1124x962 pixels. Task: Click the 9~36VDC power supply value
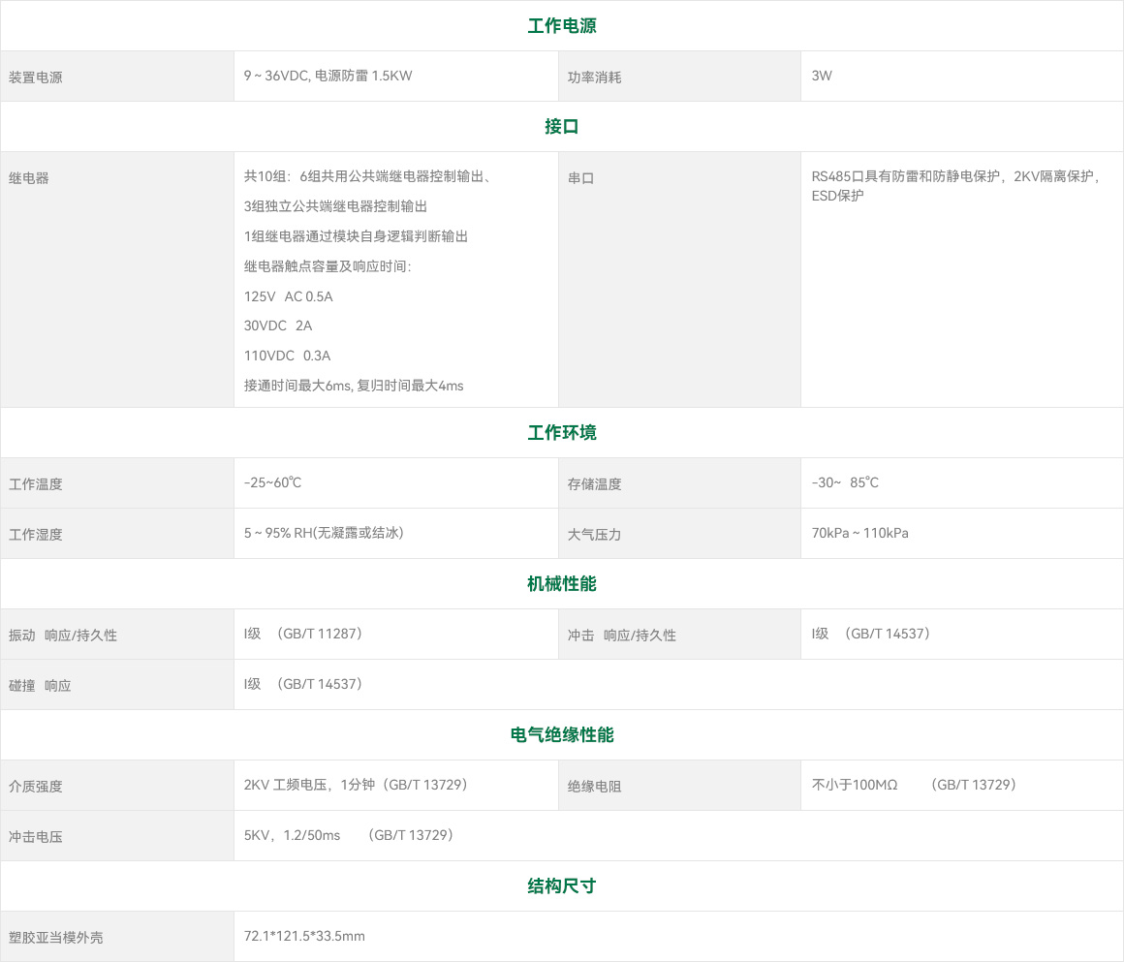(x=328, y=76)
